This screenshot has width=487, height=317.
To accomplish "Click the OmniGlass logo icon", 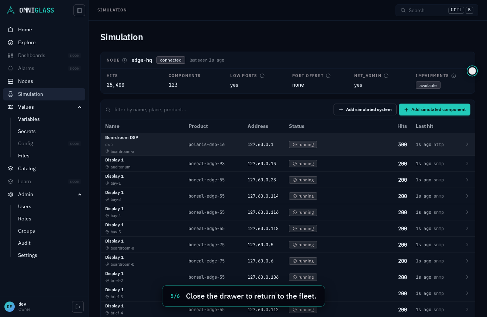I will (x=11, y=10).
